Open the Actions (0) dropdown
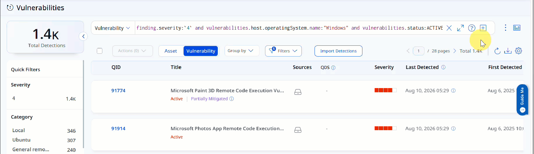 tap(132, 51)
